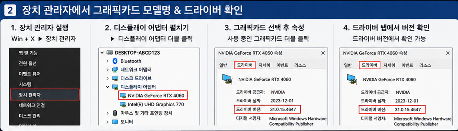The image size is (458, 131).
Task: Switch to 일반 tab in step 3 properties window
Action: pos(223,65)
